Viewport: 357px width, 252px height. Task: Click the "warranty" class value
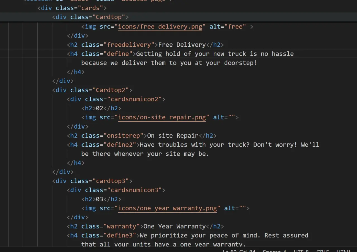[x=122, y=226]
